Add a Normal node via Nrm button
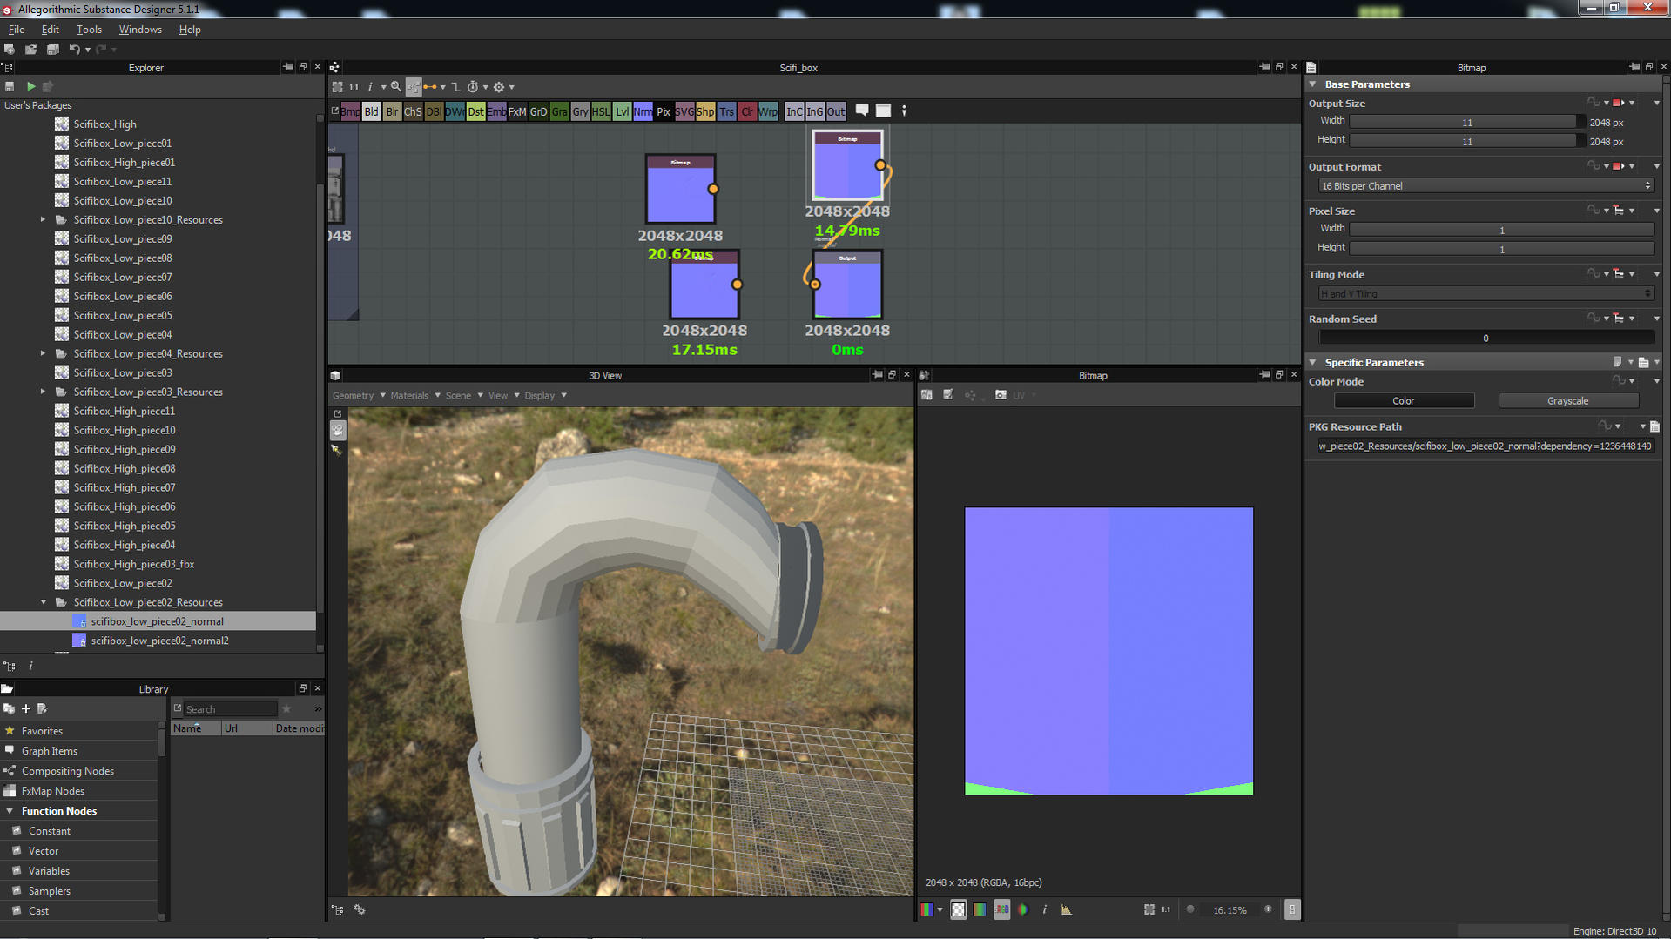The image size is (1671, 939). click(643, 111)
